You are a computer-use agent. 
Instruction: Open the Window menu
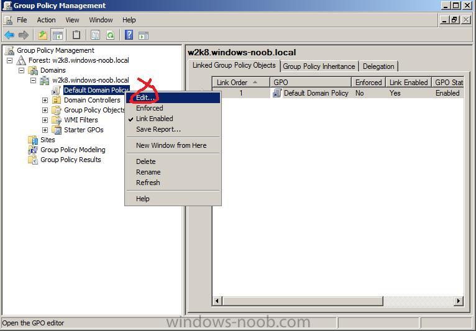(x=101, y=20)
